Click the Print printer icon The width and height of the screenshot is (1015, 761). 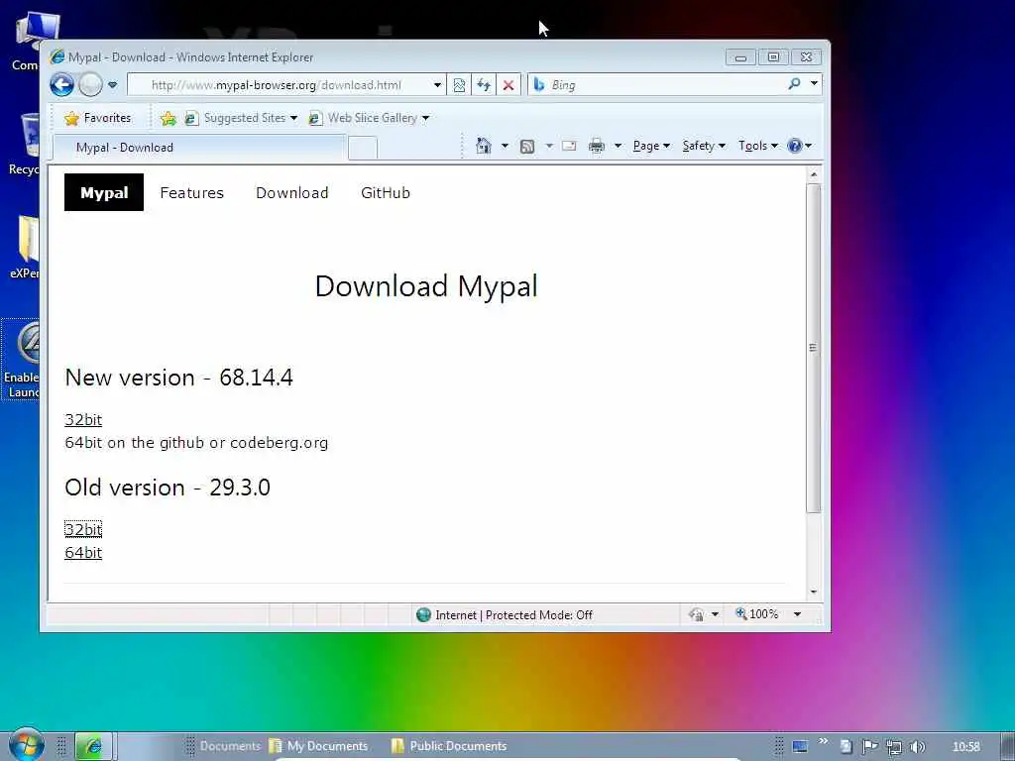[x=596, y=146]
